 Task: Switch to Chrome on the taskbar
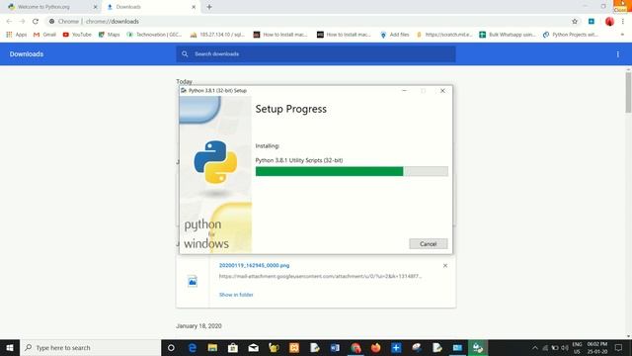[355, 347]
